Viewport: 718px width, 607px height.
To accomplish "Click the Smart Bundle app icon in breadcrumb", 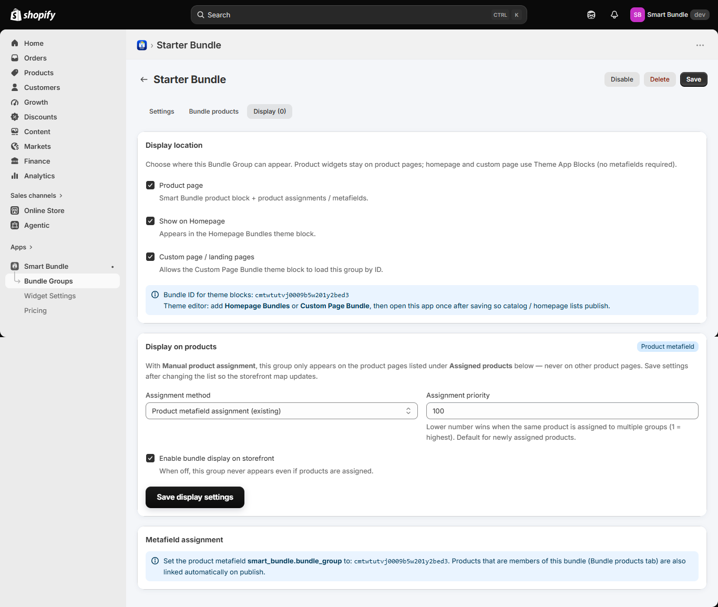I will pos(142,45).
